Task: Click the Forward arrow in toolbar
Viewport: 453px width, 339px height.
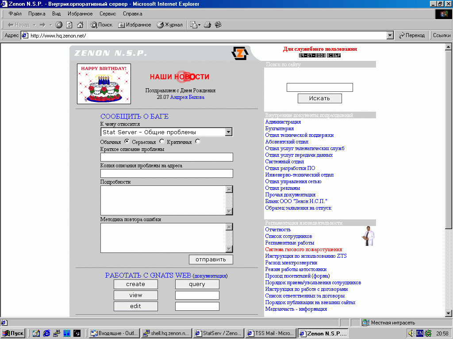Action: pos(42,25)
